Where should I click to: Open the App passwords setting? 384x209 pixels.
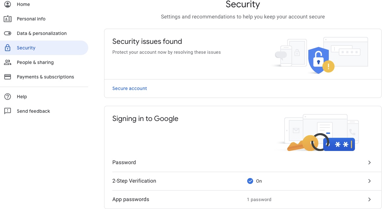point(131,199)
